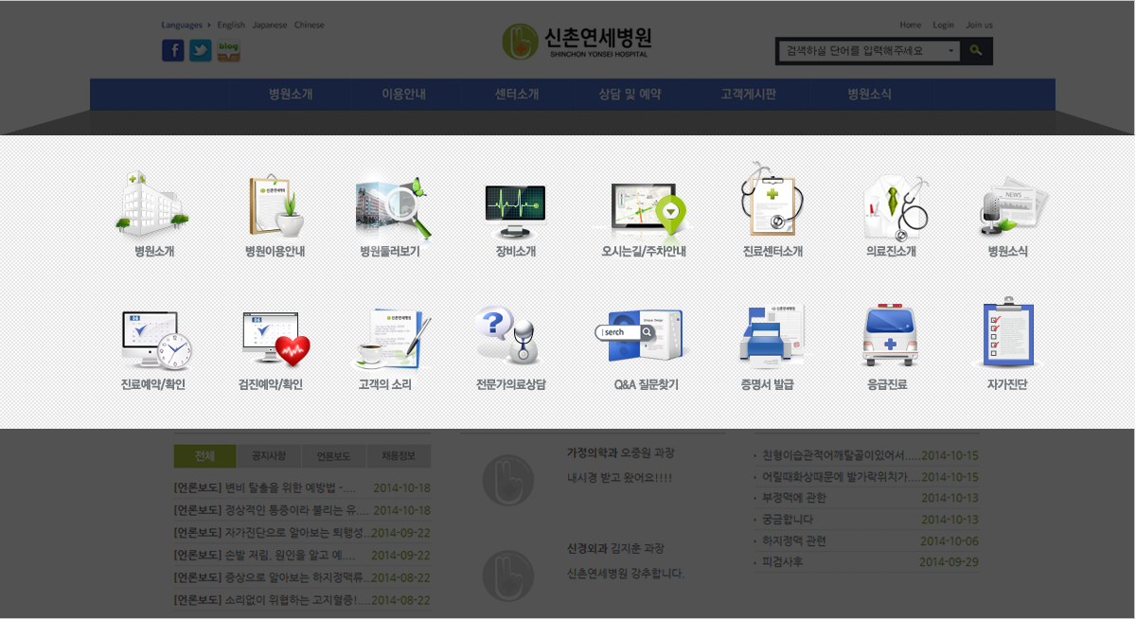
Task: Go to the Home link
Action: point(910,25)
